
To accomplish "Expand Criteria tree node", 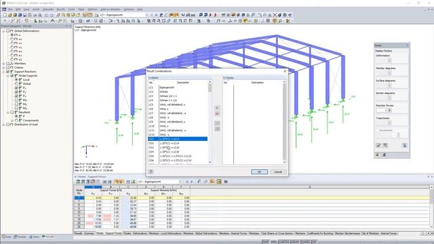I will click(3, 68).
